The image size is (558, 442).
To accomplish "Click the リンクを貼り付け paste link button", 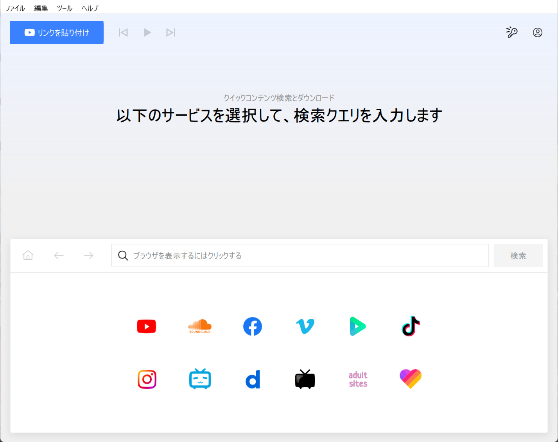I will click(57, 32).
